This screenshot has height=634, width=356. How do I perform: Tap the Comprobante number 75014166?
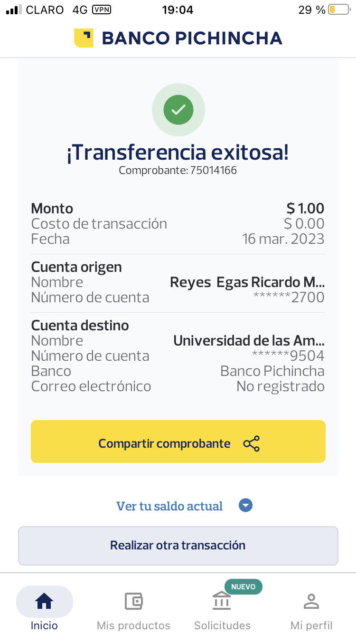[213, 170]
